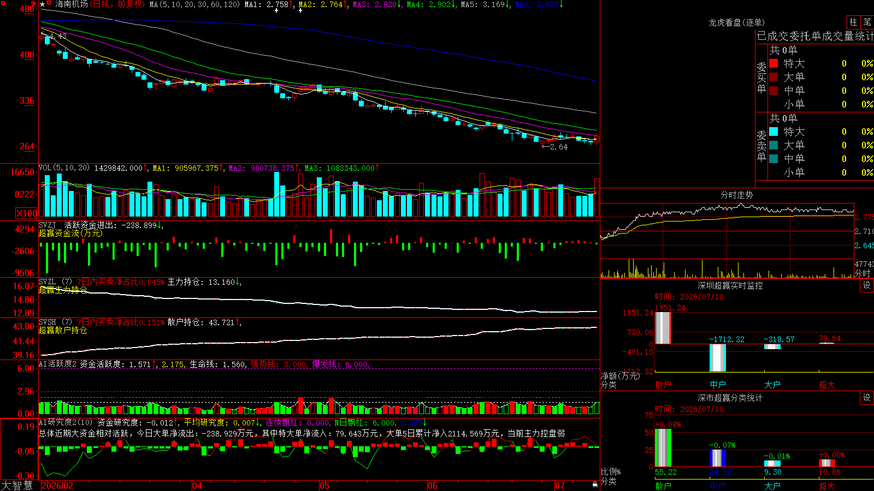Click the VOL(5,10,20) indicator label
874x491 pixels.
(x=64, y=168)
